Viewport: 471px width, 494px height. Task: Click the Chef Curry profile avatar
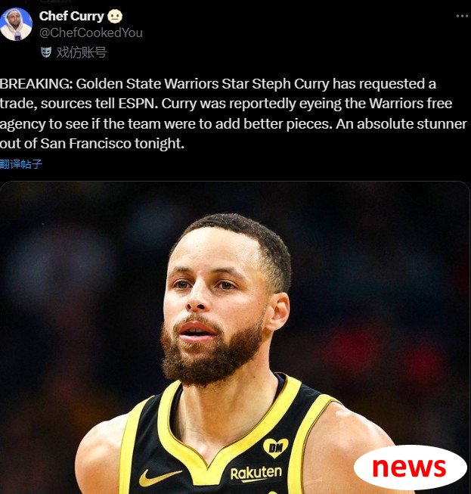tap(16, 24)
